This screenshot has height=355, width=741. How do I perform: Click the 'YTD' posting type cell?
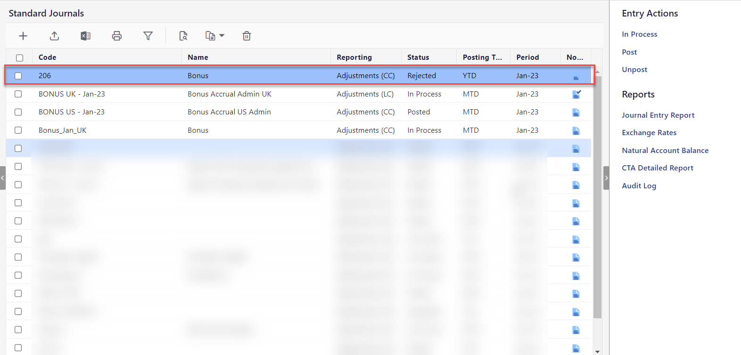coord(469,75)
